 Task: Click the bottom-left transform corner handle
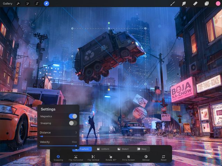tap(72, 84)
